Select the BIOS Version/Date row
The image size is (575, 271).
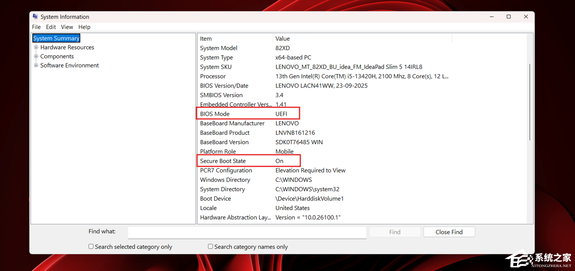pyautogui.click(x=325, y=86)
